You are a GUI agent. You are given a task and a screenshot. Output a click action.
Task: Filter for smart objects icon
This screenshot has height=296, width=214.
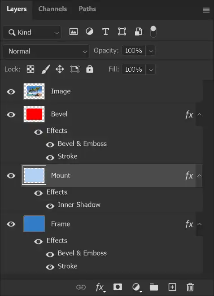139,31
